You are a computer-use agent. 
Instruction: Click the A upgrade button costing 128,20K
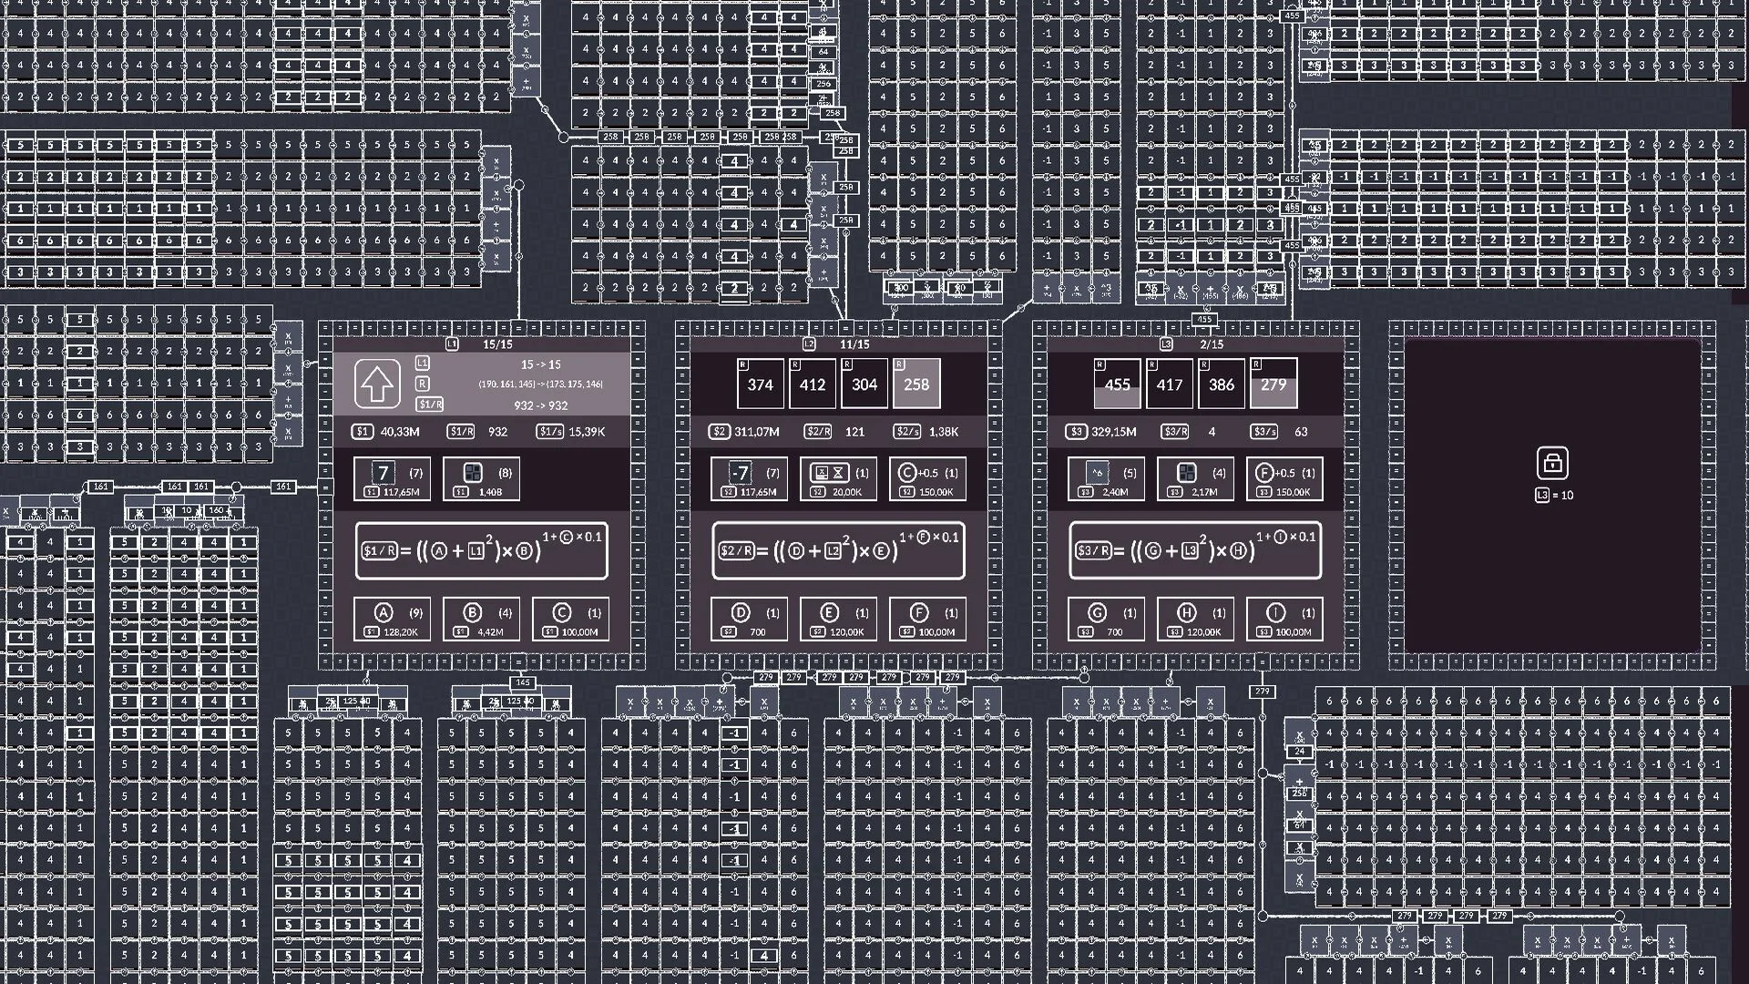tap(394, 618)
